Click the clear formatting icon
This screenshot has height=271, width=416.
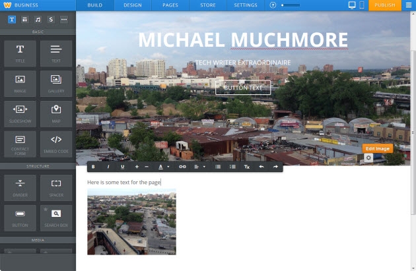pyautogui.click(x=246, y=167)
